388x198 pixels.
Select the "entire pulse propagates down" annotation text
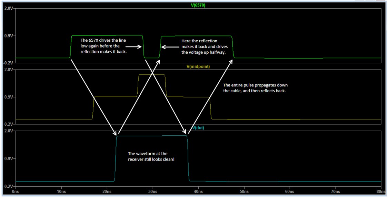click(255, 88)
